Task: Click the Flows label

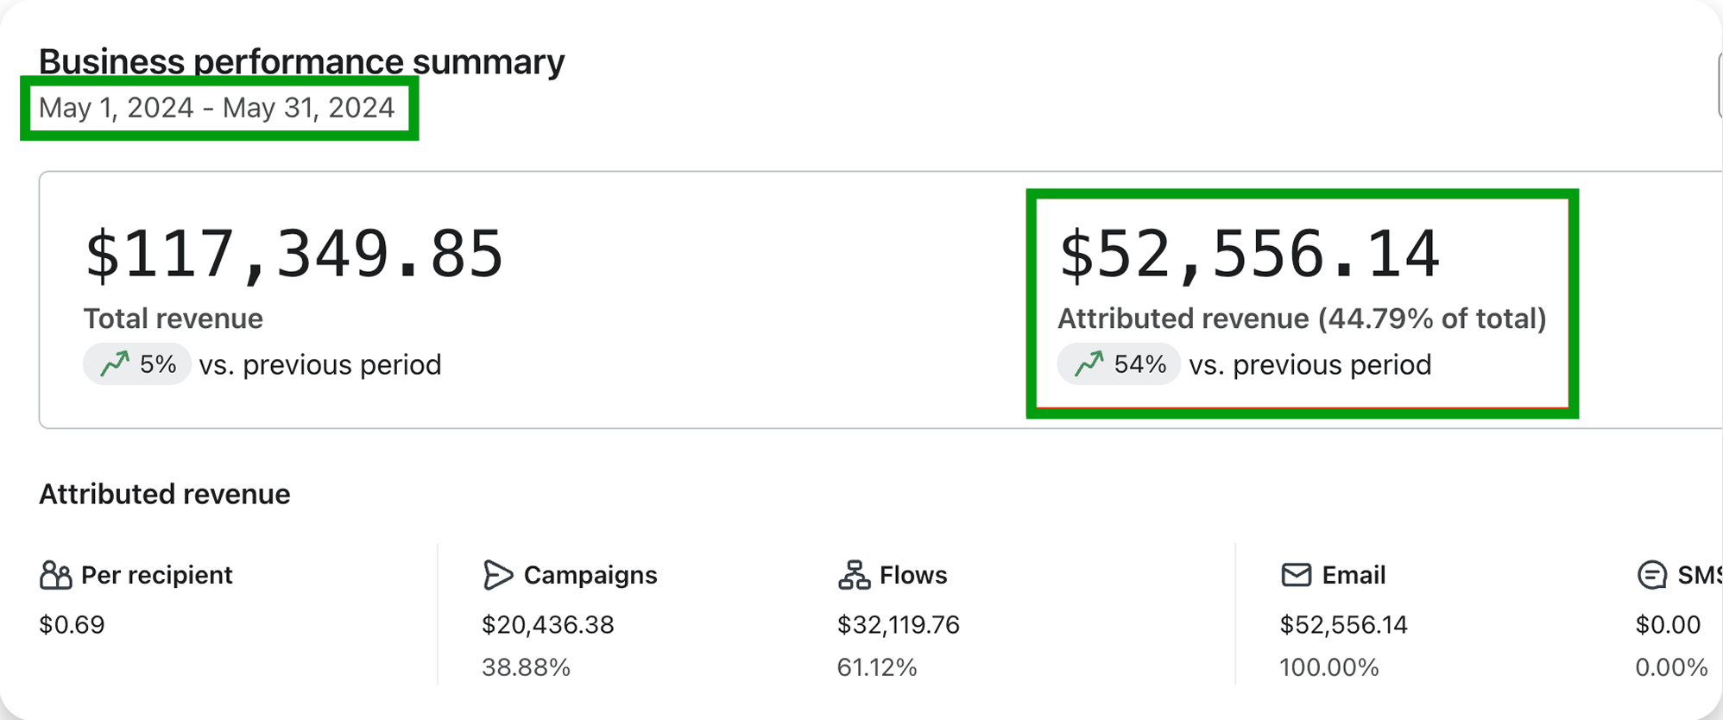Action: click(x=913, y=575)
